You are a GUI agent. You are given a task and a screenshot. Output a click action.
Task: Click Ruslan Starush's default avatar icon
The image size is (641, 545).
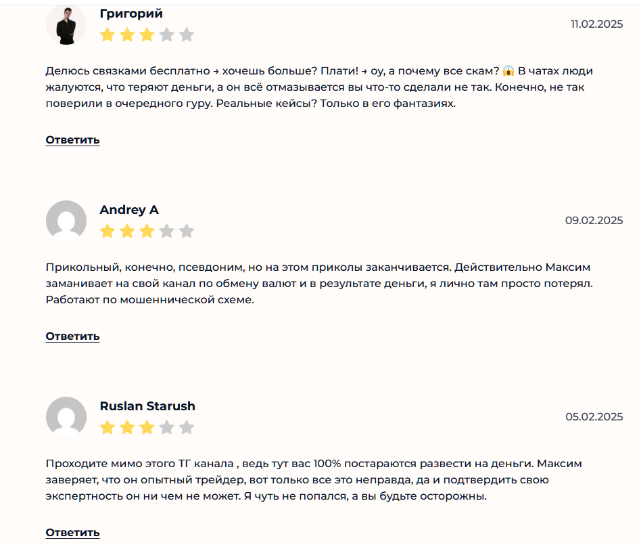tap(66, 416)
